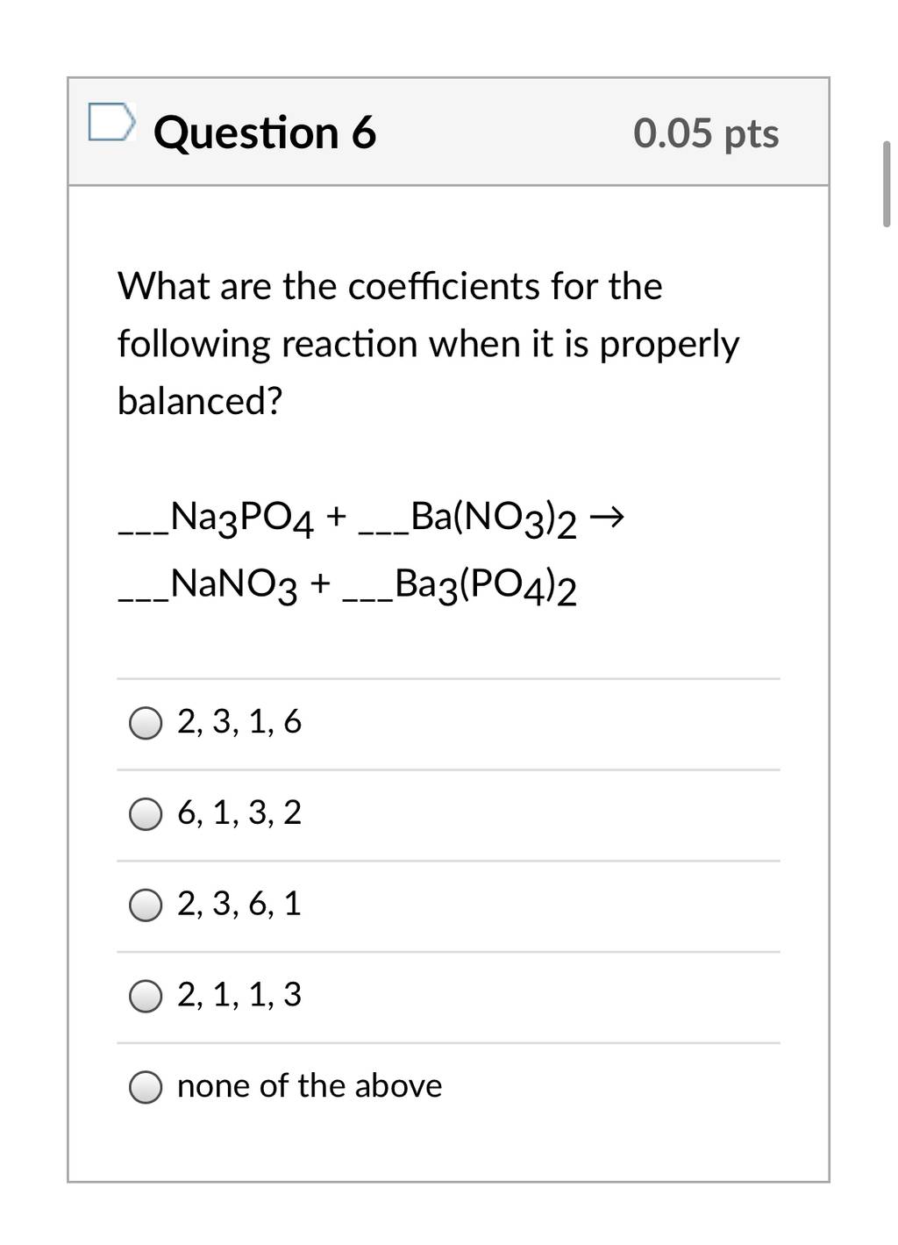The width and height of the screenshot is (898, 1245).
Task: Click the label text 2, 3, 1, 6
Action: 239,722
